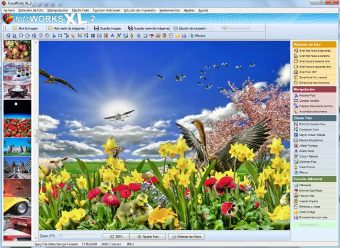Select horizontal symmetry icon in toolbar
The height and width of the screenshot is (248, 340).
pos(47,36)
